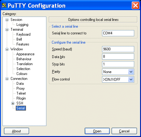
Task: Click the 'Select a serial line' group title
Action: click(65, 26)
